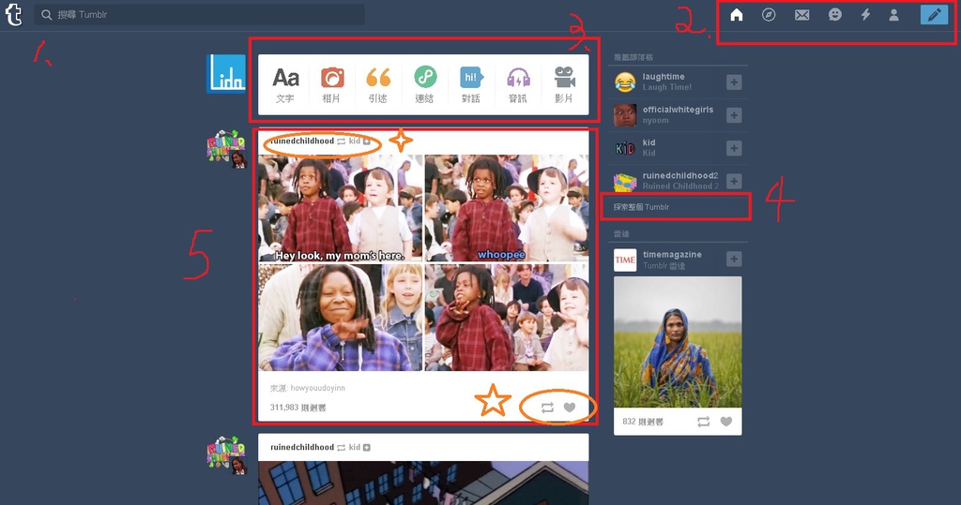
Task: Create a quote post
Action: click(378, 85)
